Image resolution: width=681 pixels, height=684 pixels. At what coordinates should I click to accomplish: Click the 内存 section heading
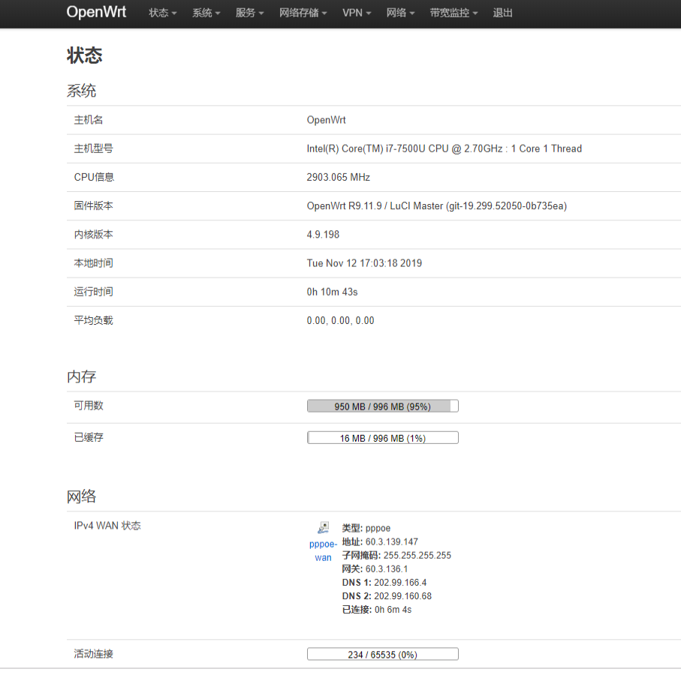81,376
